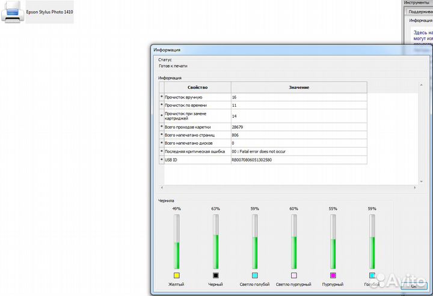Select 'Прочисток при замене картриджей' row
This screenshot has height=296, width=433.
tap(263, 116)
